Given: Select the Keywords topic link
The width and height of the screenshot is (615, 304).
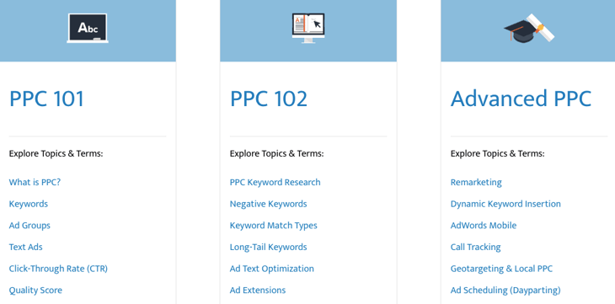Looking at the screenshot, I should [x=29, y=204].
